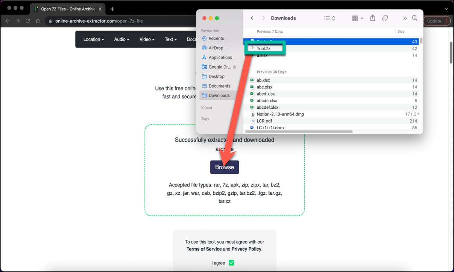Open the Text dropdown menu

(x=171, y=39)
